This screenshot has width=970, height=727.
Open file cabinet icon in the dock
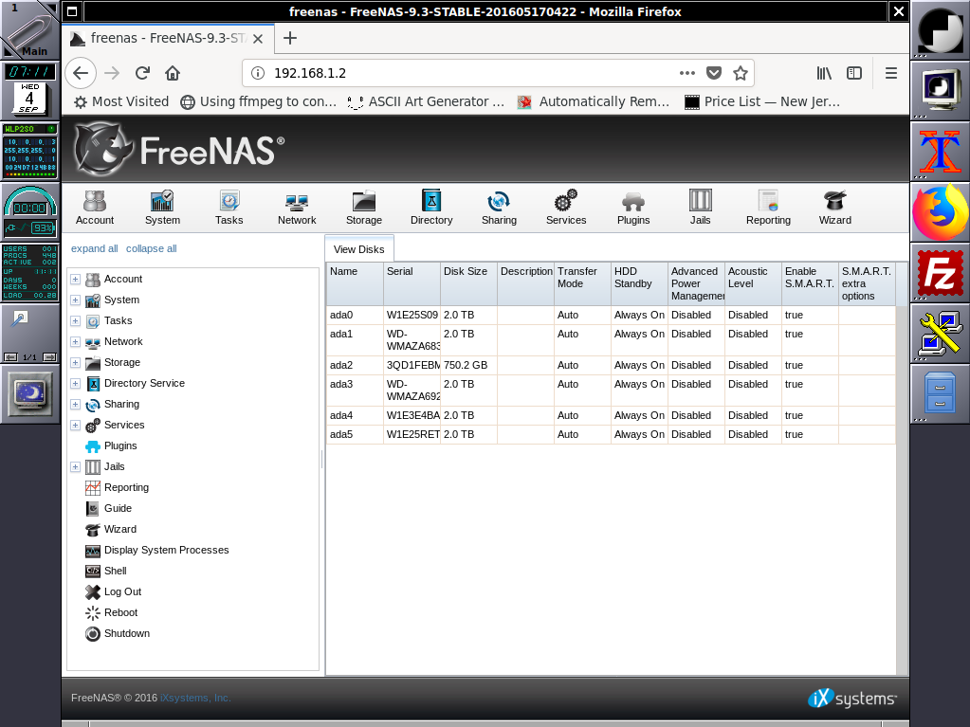[x=940, y=392]
